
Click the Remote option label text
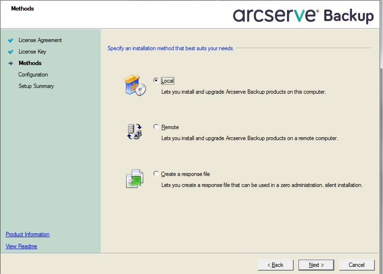(x=170, y=127)
